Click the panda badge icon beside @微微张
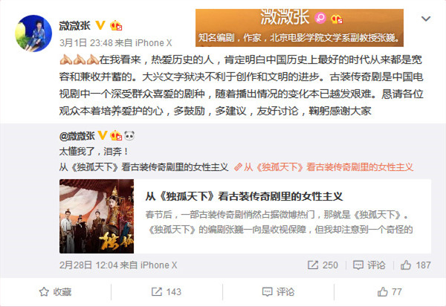This screenshot has height=307, width=446. coord(129,136)
